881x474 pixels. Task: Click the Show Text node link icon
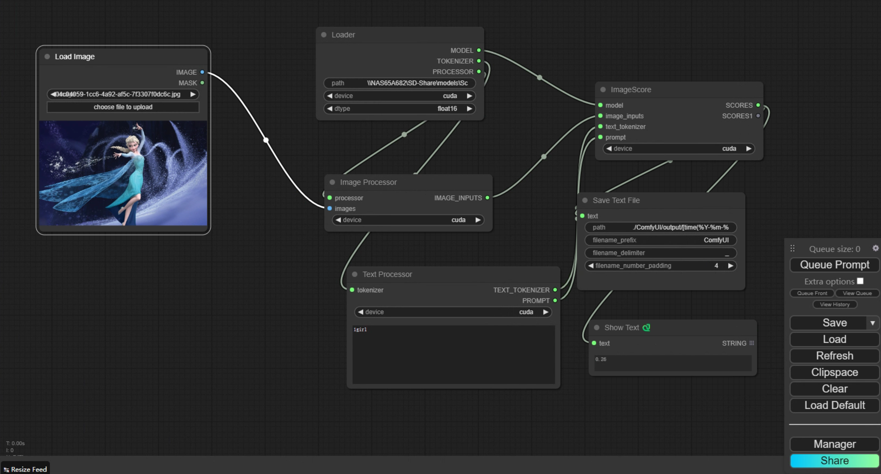[x=646, y=327]
